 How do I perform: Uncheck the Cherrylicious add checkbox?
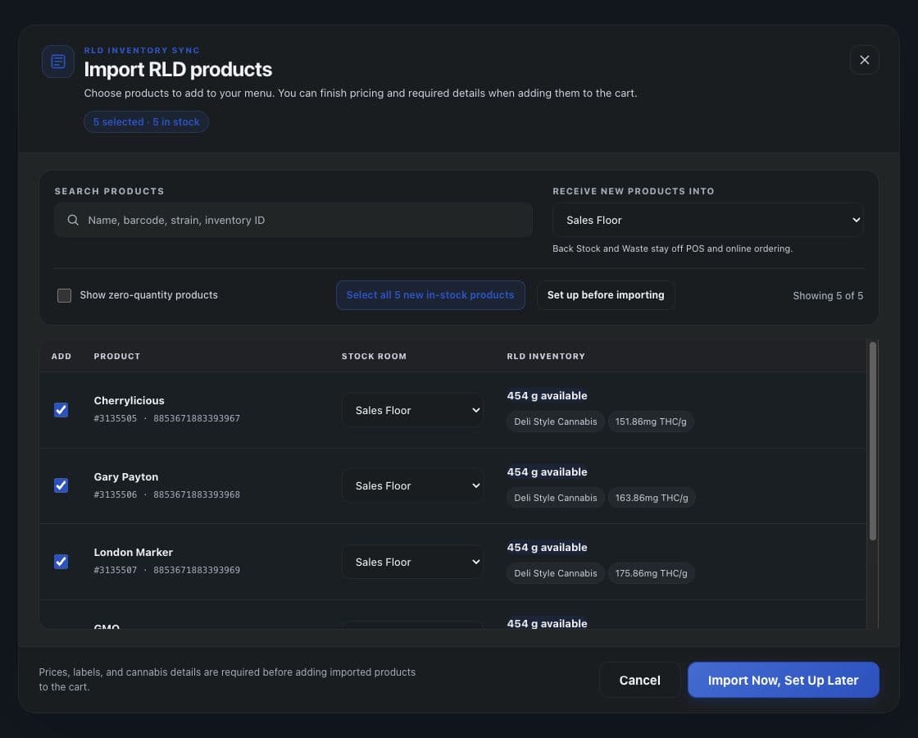click(x=61, y=410)
